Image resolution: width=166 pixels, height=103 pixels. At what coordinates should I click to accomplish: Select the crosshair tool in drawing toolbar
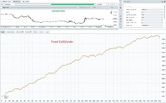[x=121, y=8]
